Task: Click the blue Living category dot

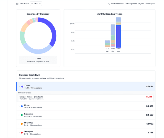Action: [22, 106]
